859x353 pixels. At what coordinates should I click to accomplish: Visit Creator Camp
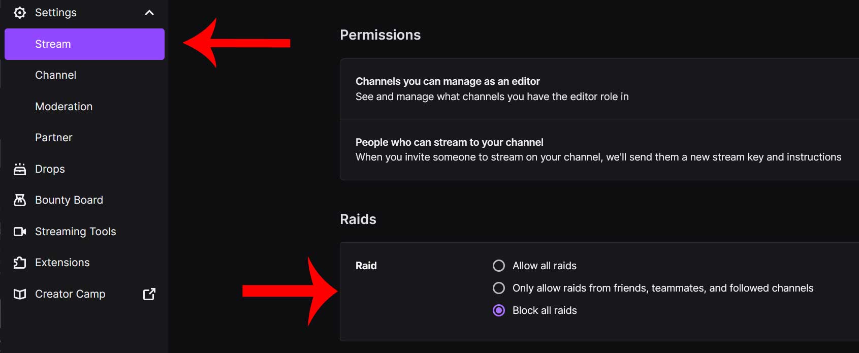coord(70,294)
